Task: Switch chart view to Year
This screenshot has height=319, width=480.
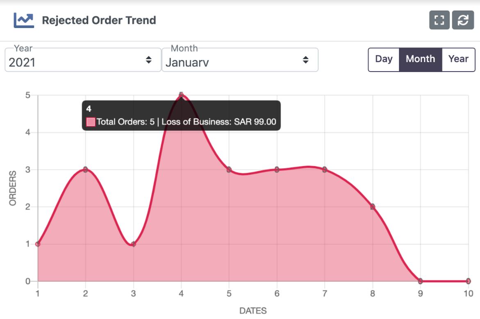Action: coord(458,59)
